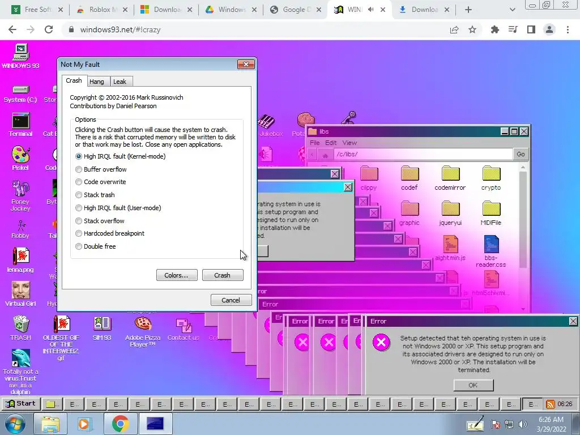Switch to the Crash tab
Image resolution: width=580 pixels, height=435 pixels.
tap(74, 80)
